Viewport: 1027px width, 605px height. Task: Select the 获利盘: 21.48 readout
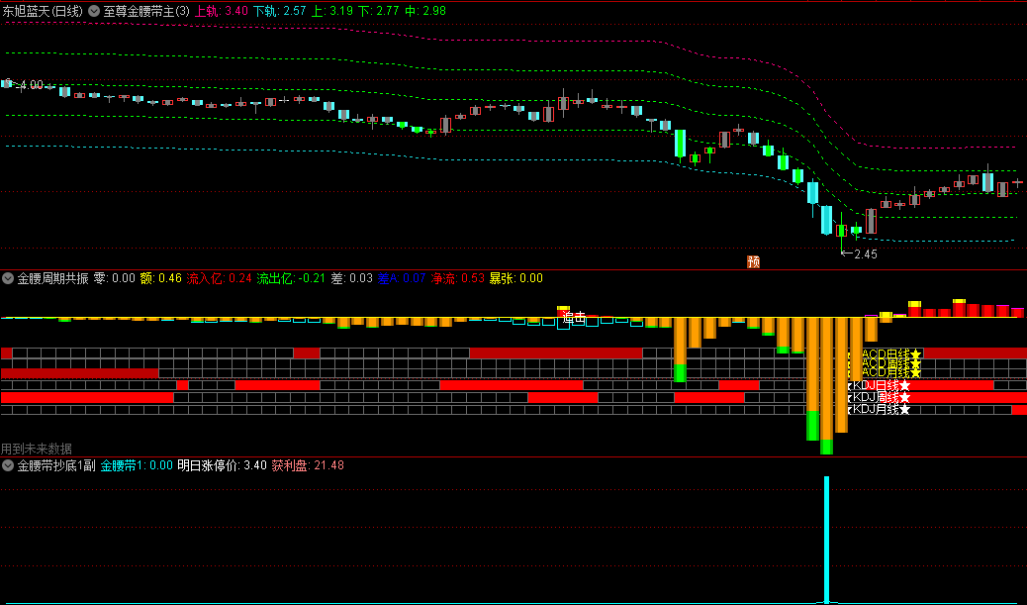pos(308,466)
